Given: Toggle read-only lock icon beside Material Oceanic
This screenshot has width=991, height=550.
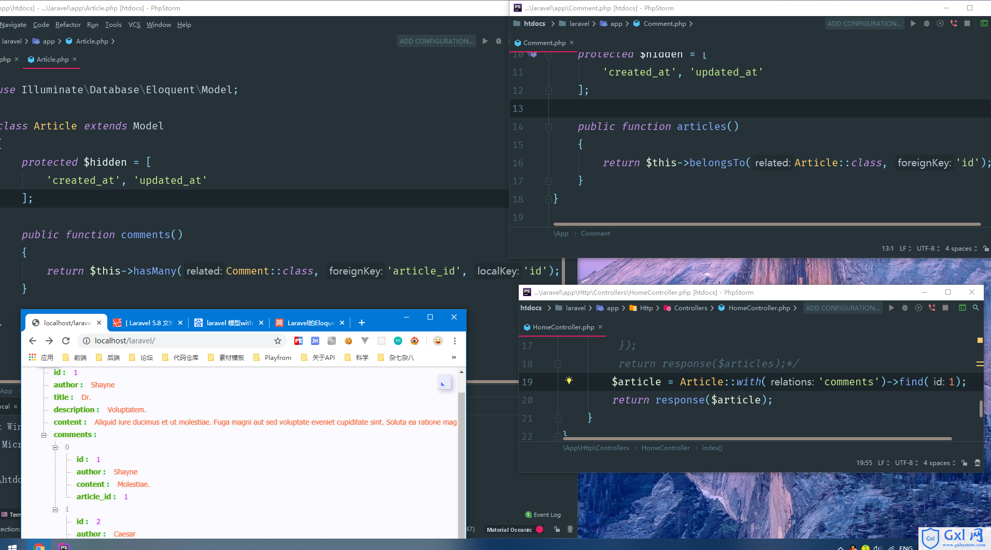Looking at the screenshot, I should (x=557, y=529).
